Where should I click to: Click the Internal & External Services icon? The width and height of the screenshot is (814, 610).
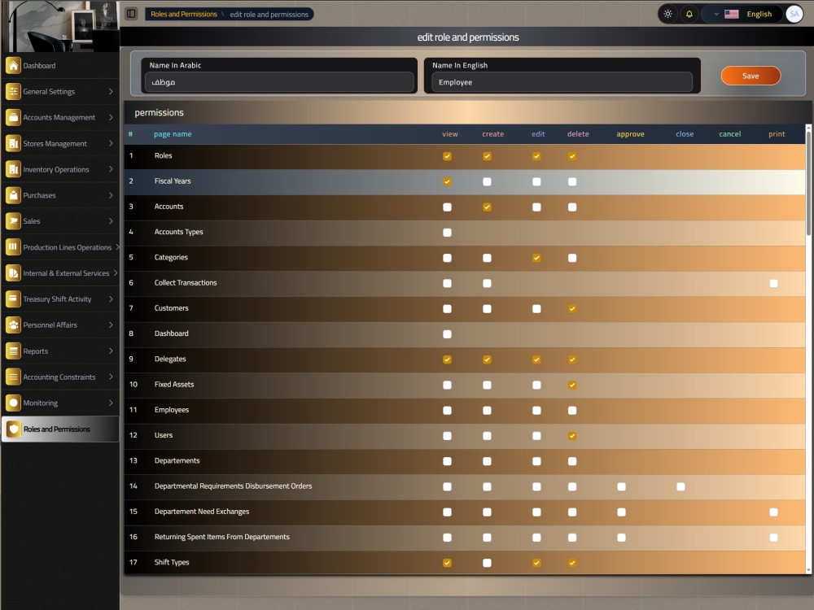pyautogui.click(x=13, y=272)
